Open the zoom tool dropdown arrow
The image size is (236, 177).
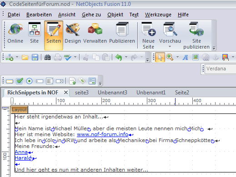click(177, 57)
